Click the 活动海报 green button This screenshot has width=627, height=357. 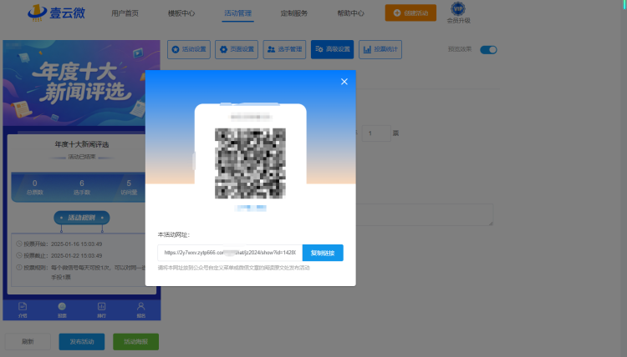coord(136,342)
